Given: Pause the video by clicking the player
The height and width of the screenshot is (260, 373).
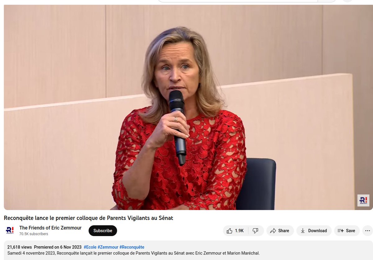Looking at the screenshot, I should 186,107.
